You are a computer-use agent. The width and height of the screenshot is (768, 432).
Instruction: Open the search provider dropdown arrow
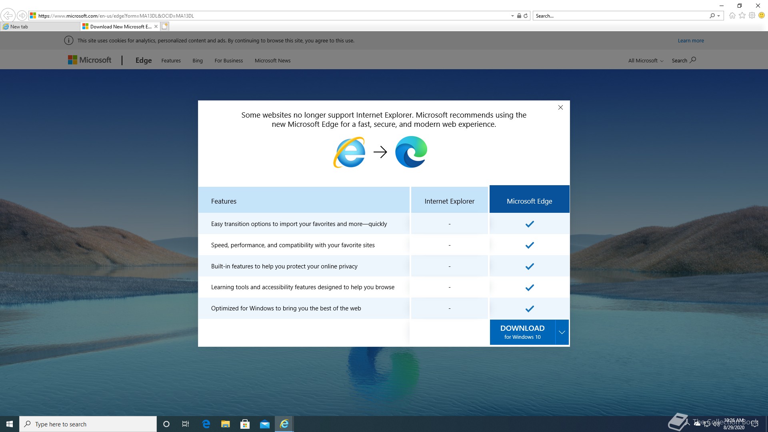point(719,16)
